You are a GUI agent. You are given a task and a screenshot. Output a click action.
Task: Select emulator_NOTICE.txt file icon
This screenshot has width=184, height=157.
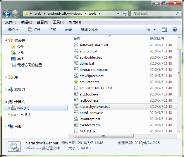pos(76,88)
